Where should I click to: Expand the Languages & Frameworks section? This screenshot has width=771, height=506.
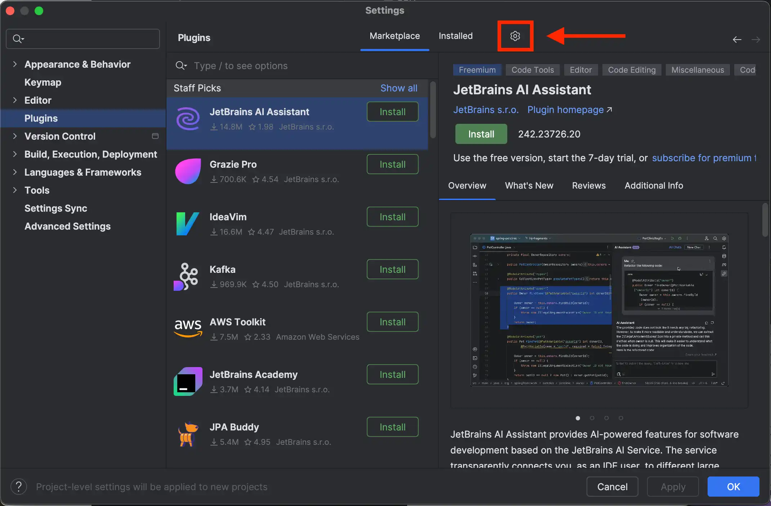(15, 172)
